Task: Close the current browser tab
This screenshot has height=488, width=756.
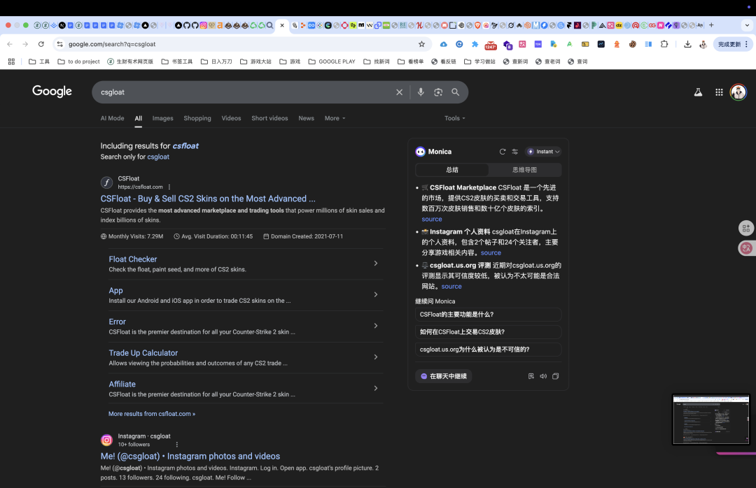Action: pos(282,25)
